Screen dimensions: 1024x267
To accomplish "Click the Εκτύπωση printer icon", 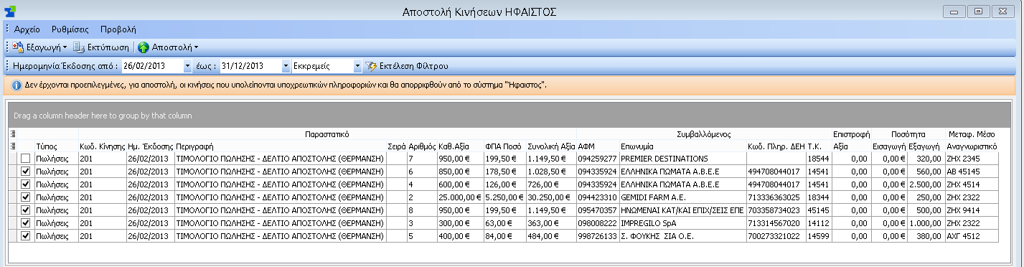I will coord(79,47).
